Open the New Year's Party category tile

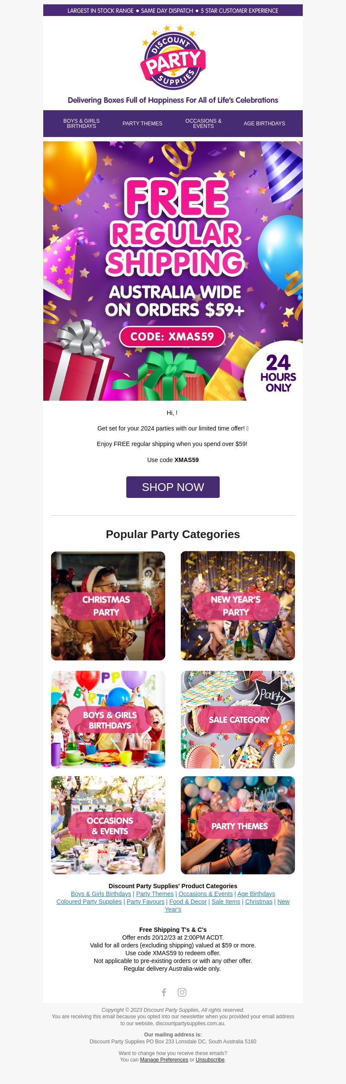[x=238, y=606]
